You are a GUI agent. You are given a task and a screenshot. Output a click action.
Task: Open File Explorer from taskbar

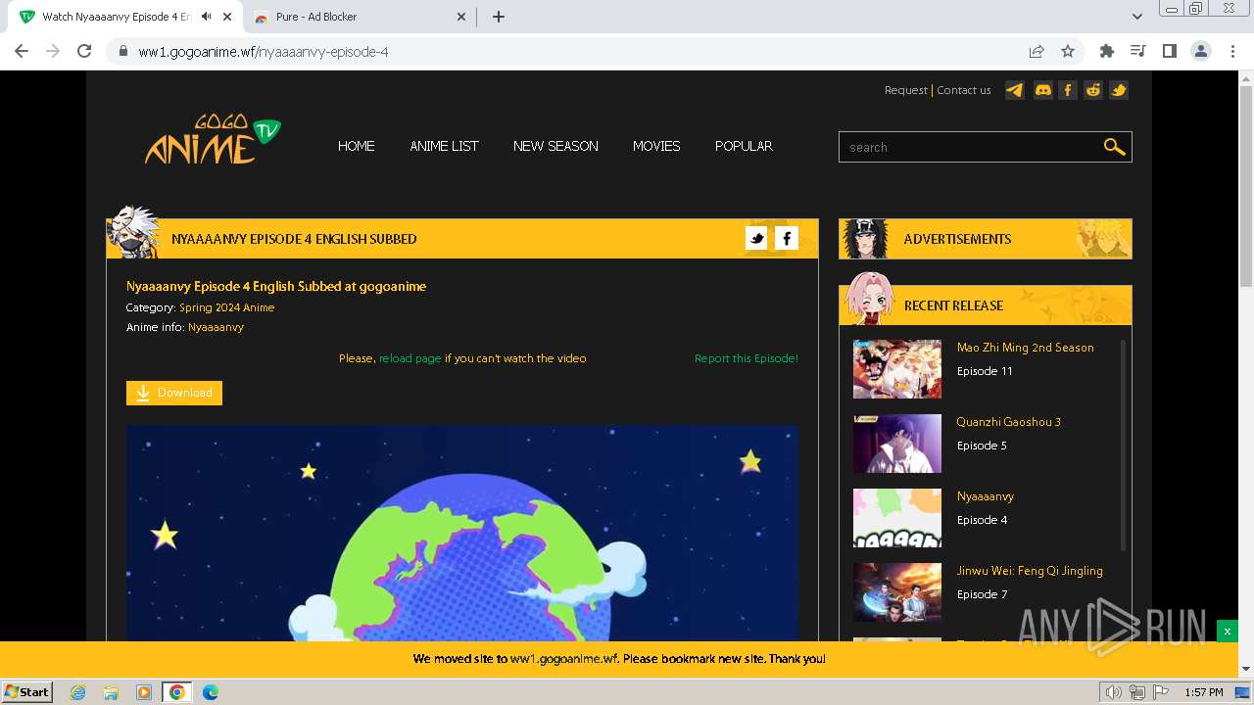point(111,692)
